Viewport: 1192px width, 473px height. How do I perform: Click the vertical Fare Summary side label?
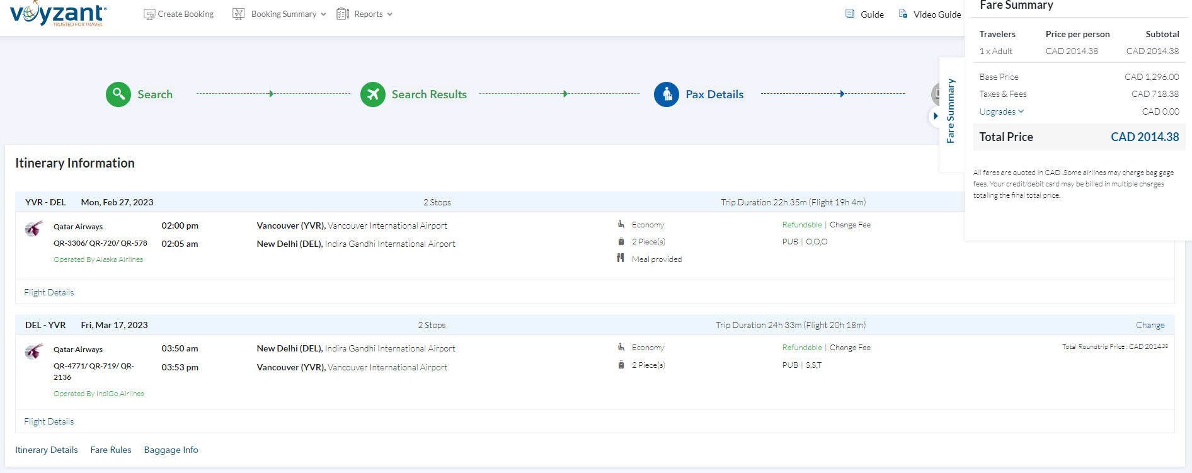(x=951, y=111)
